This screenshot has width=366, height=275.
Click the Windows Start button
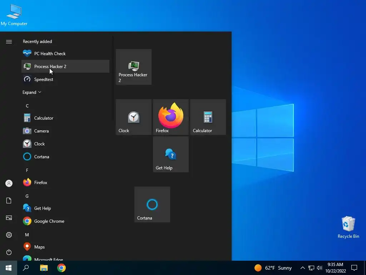[9, 268]
